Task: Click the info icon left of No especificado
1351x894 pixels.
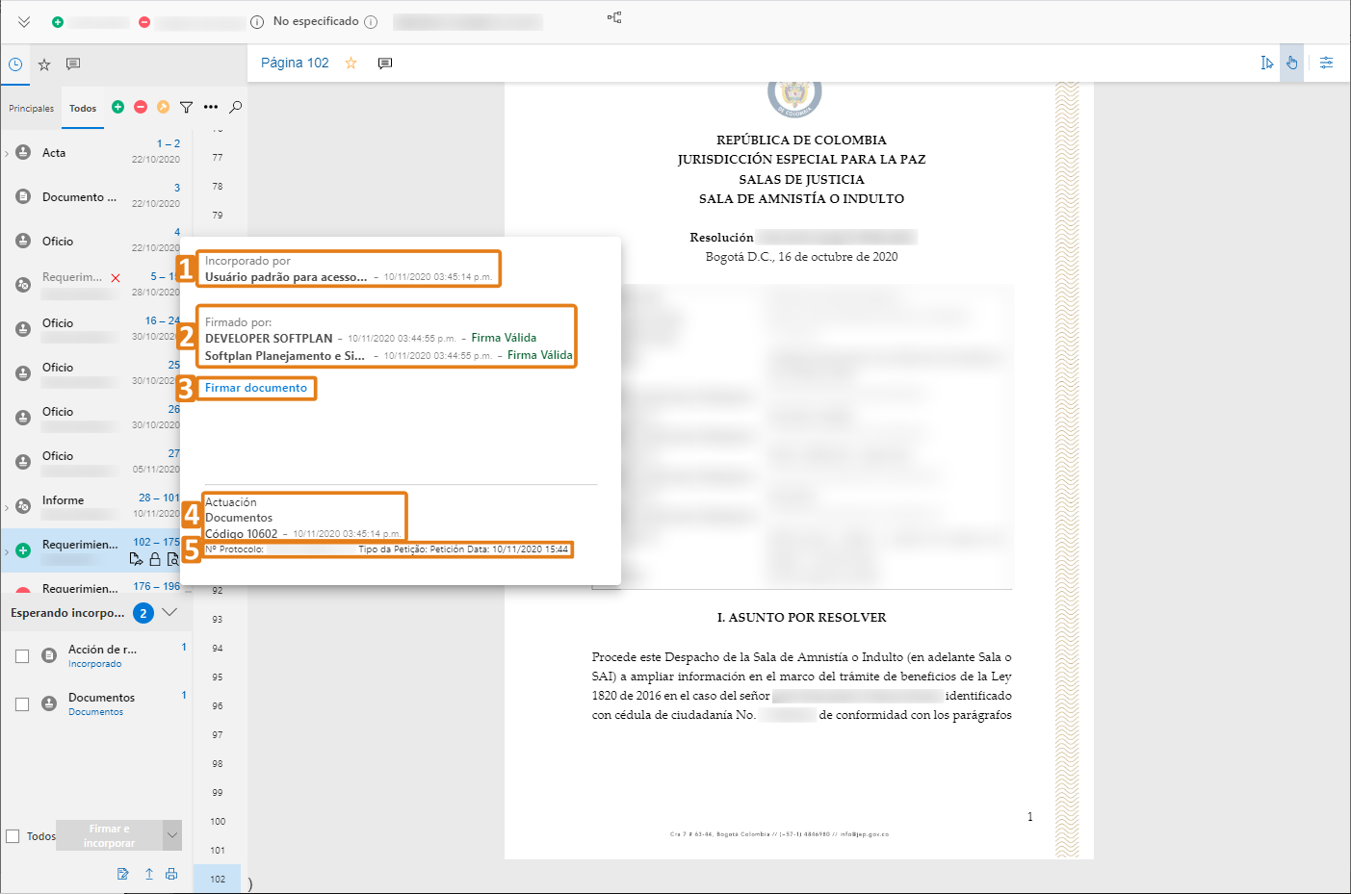Action: pos(257,21)
